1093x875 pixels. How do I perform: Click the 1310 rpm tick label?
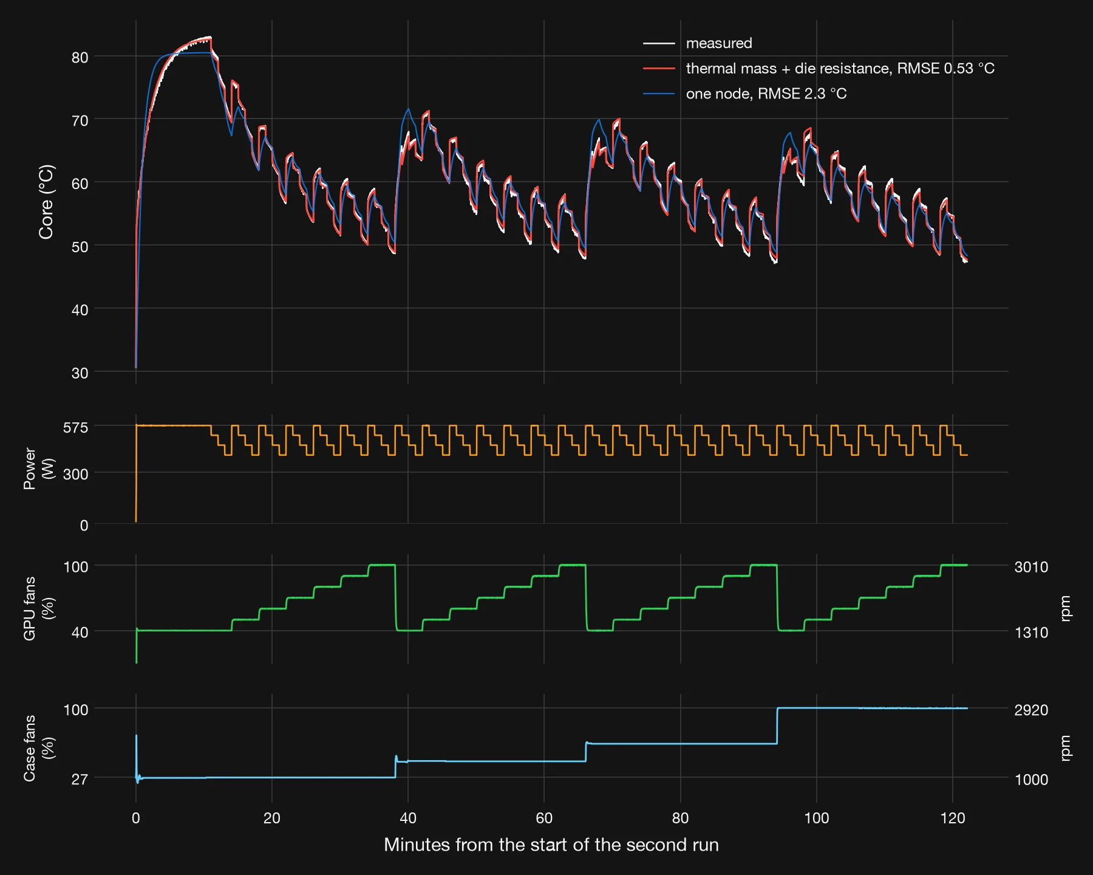tap(1031, 633)
